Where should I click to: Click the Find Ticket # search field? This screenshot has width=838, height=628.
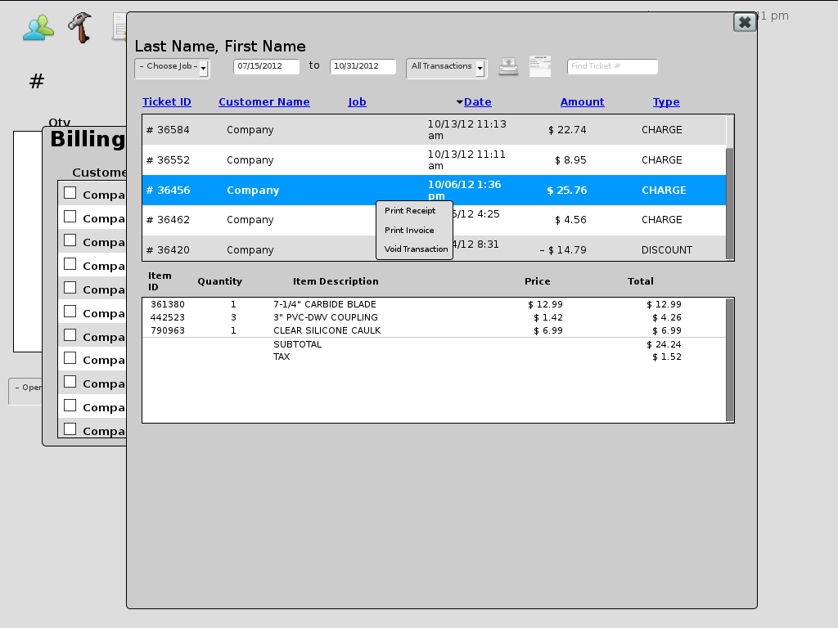point(612,66)
